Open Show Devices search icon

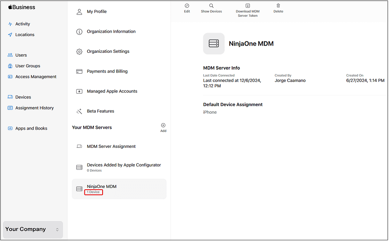click(211, 8)
